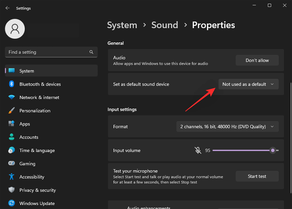
Task: Click System in the breadcrumb
Action: pos(122,25)
